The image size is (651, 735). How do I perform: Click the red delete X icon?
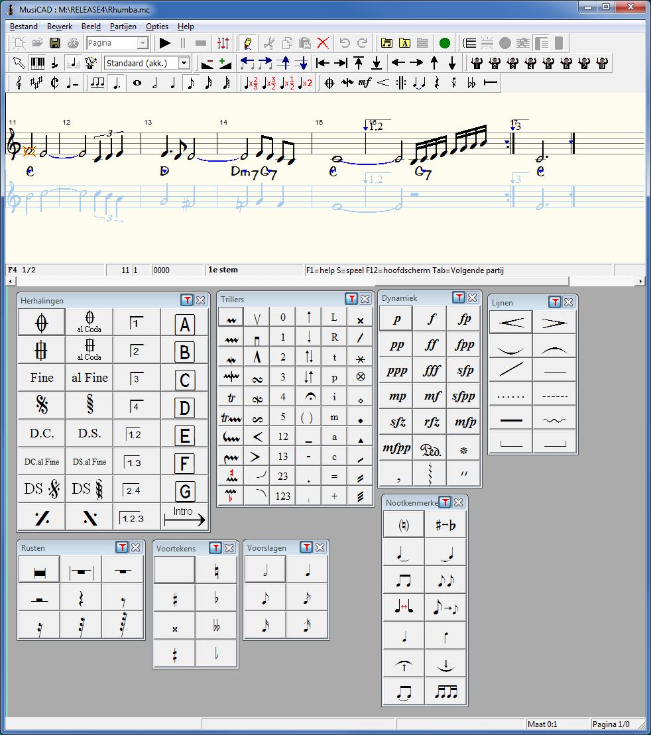[323, 43]
